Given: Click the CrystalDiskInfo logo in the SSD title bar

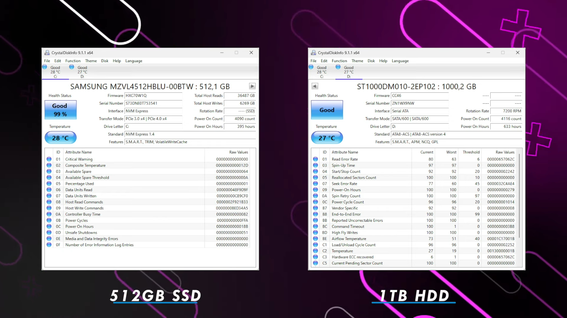Looking at the screenshot, I should tap(47, 52).
